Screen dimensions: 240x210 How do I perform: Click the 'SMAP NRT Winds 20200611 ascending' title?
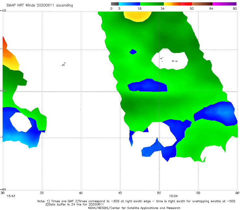pos(40,5)
